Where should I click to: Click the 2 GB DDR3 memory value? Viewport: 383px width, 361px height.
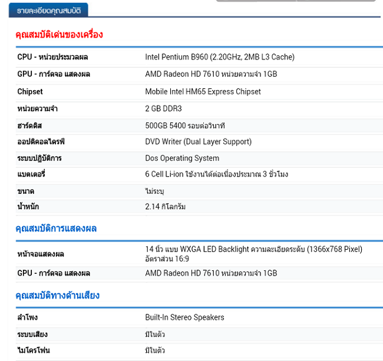pyautogui.click(x=163, y=109)
